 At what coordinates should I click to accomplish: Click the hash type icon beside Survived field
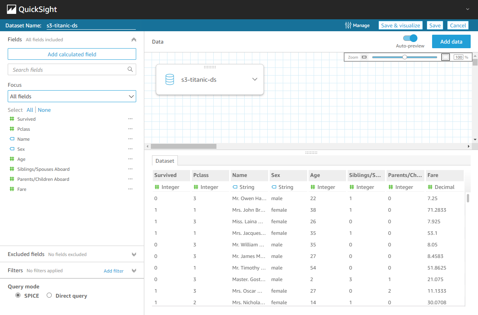[12, 119]
